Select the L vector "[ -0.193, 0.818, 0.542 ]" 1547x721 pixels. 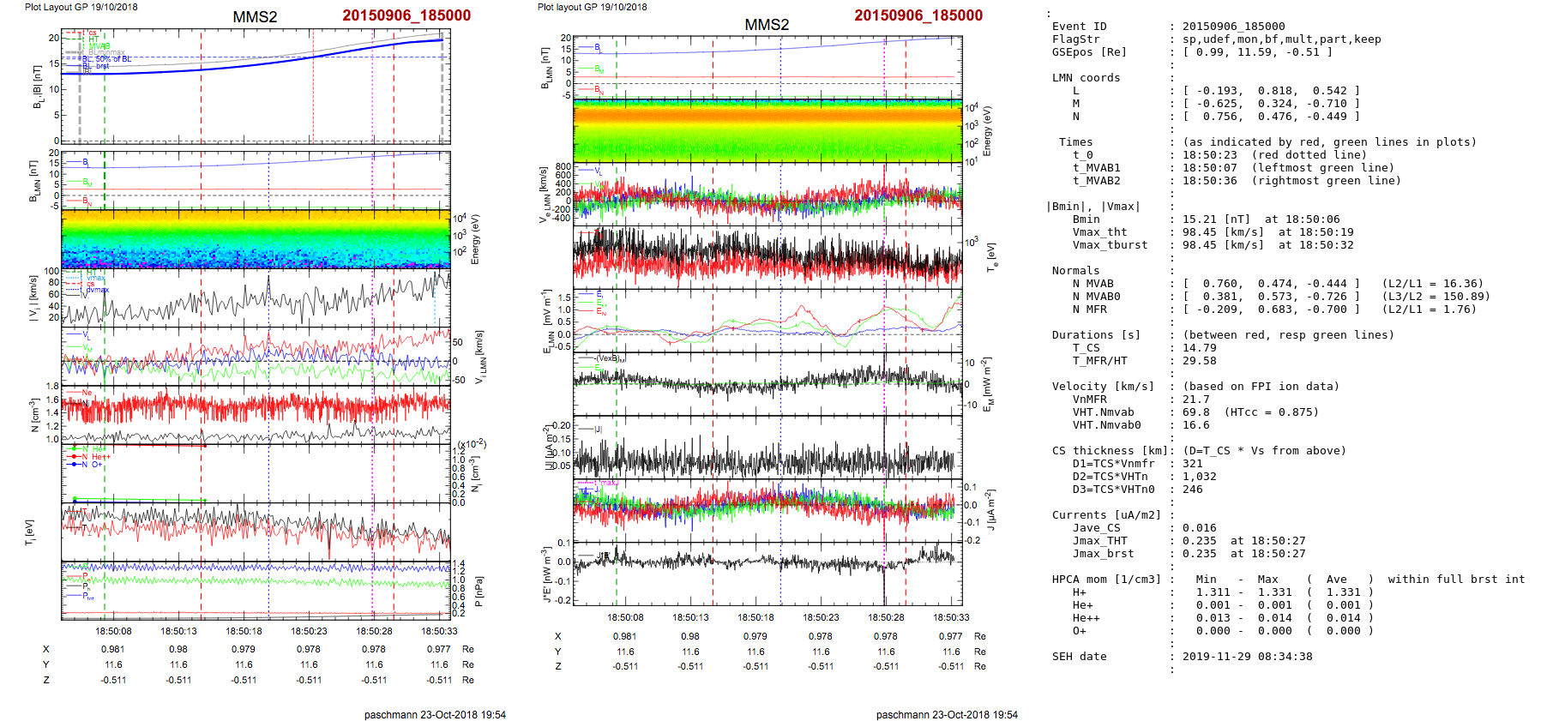point(1271,91)
